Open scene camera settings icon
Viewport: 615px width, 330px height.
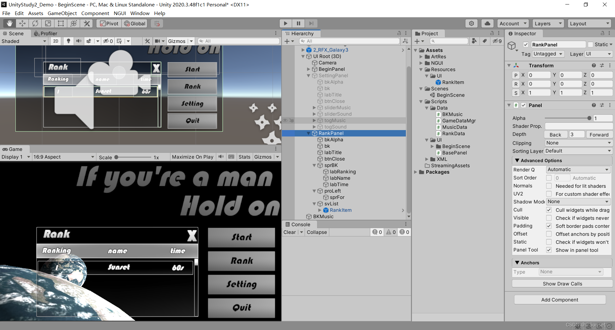click(x=157, y=41)
